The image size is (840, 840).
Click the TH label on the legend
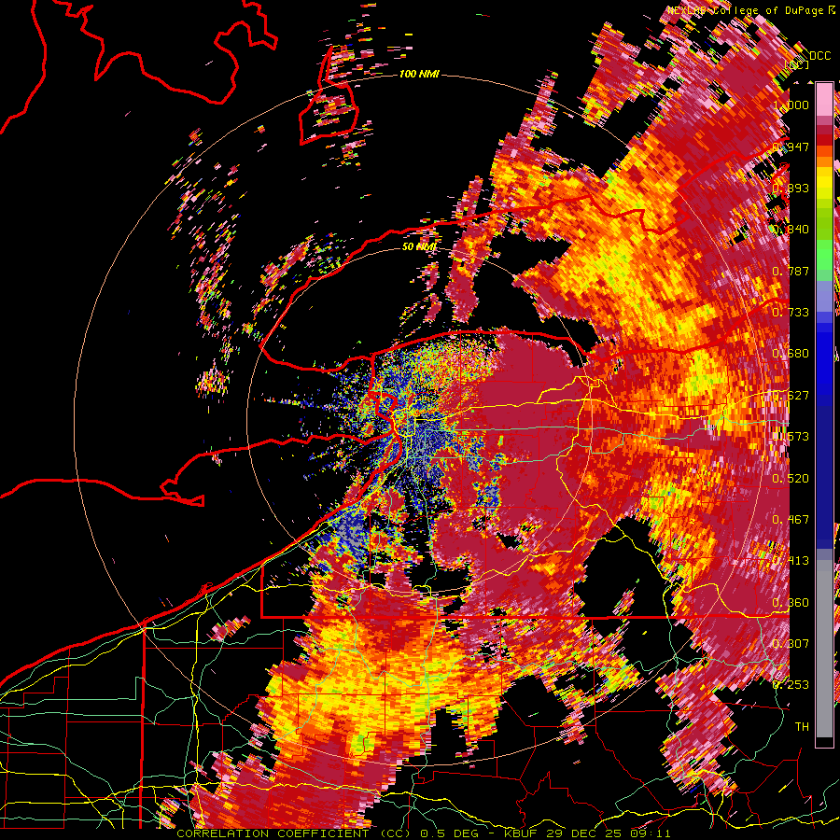pos(802,727)
